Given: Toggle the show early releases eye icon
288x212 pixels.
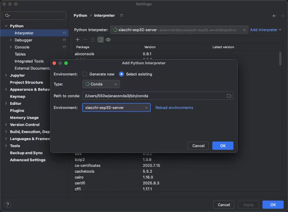Looking at the screenshot, I should (108, 40).
